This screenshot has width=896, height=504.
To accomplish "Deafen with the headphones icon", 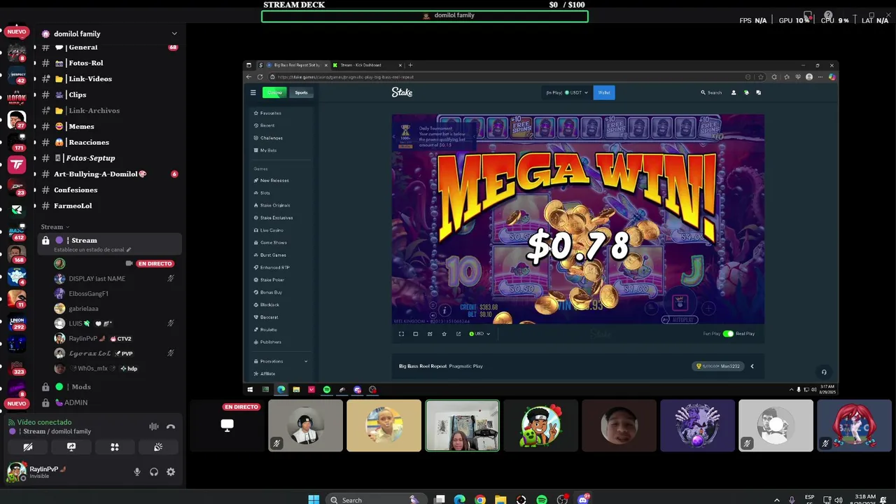I will coord(154,472).
